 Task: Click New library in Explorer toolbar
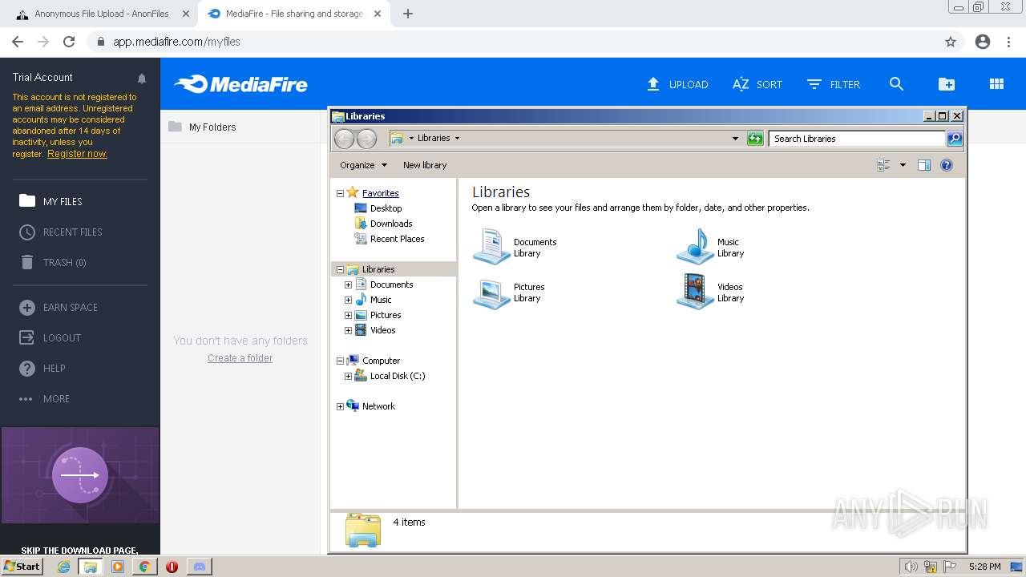click(x=425, y=165)
